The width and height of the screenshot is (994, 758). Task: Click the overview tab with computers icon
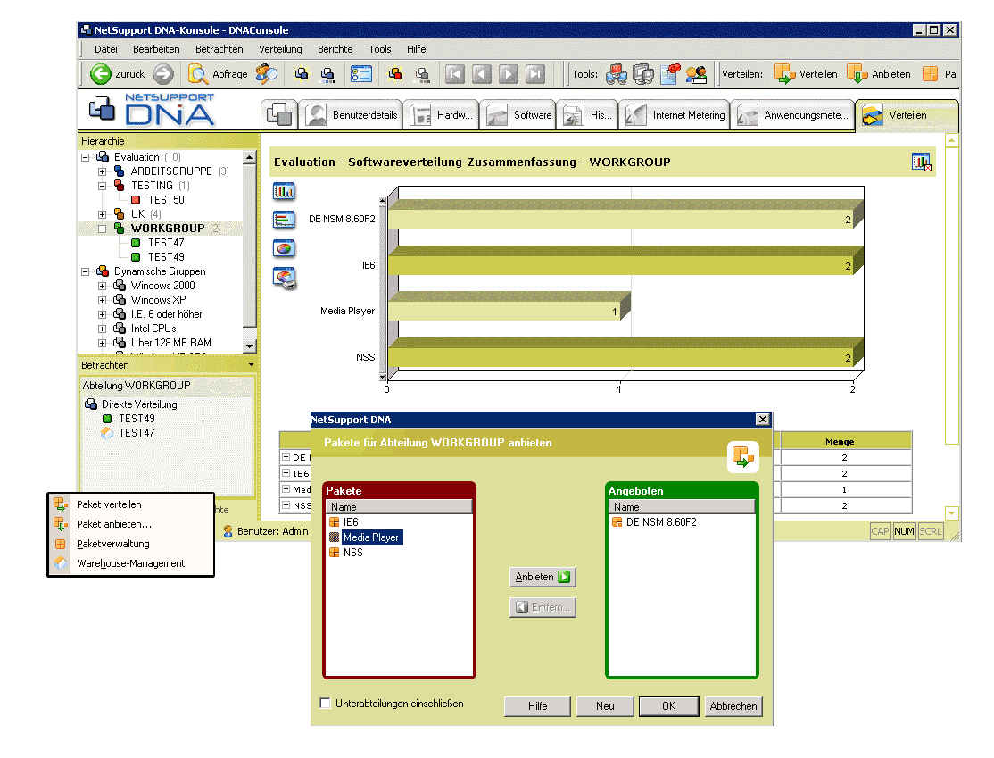(x=278, y=115)
